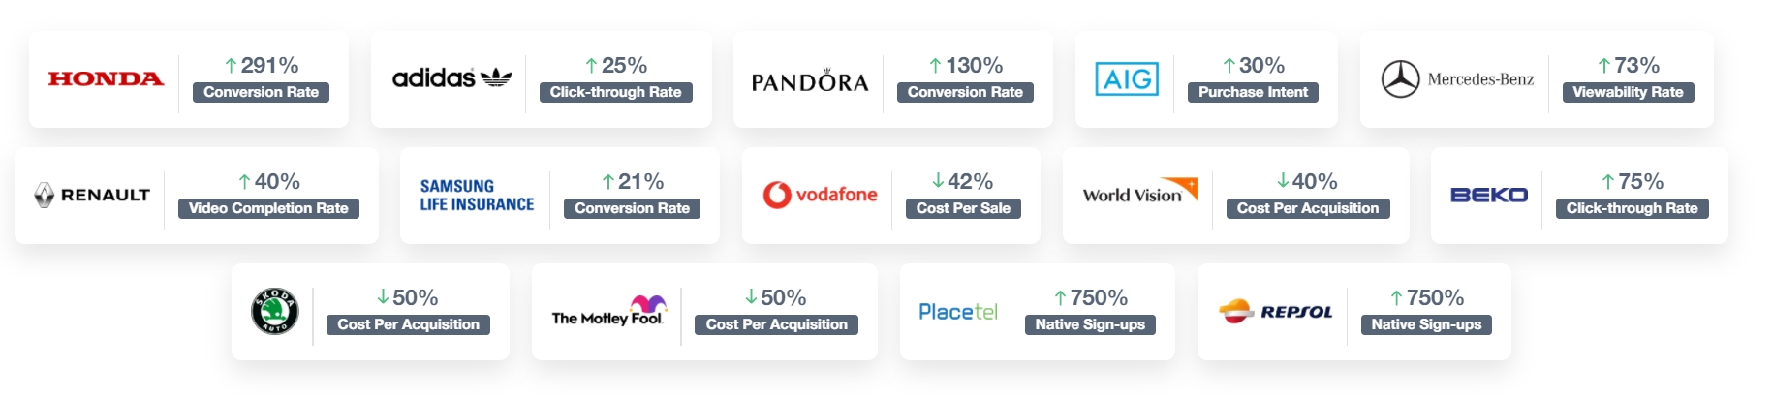Click Honda's Conversion Rate badge

262,92
